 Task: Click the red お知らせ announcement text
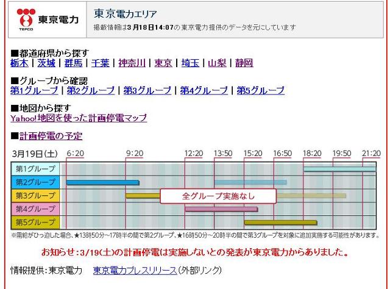pyautogui.click(x=195, y=252)
